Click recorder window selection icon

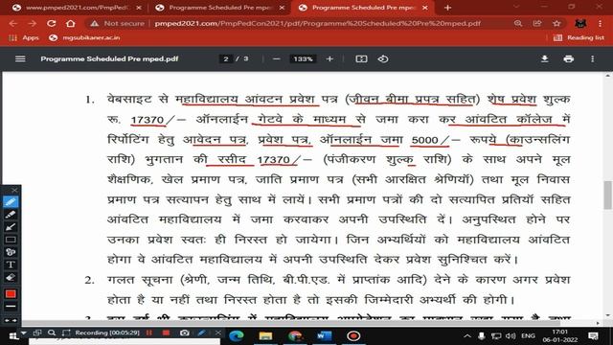coord(37,333)
